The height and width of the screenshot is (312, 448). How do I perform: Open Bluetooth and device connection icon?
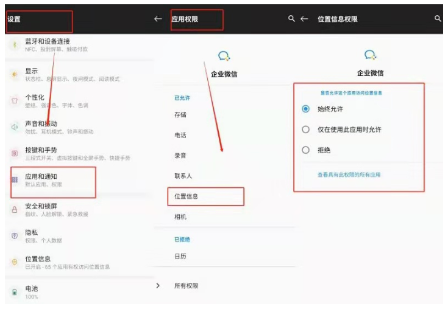click(15, 45)
